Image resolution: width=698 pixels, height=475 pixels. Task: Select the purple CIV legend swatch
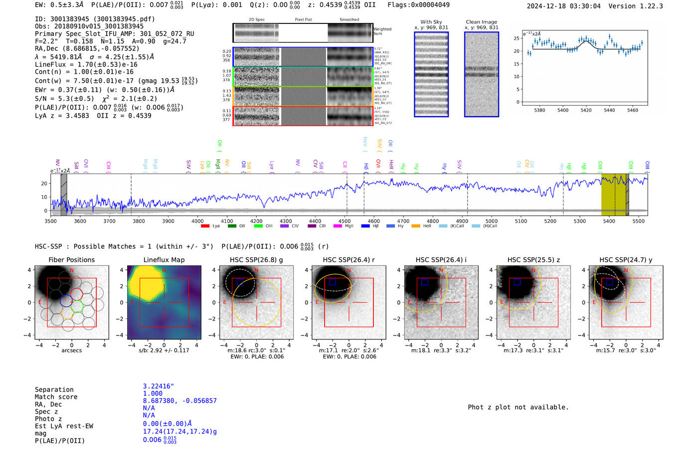click(285, 226)
